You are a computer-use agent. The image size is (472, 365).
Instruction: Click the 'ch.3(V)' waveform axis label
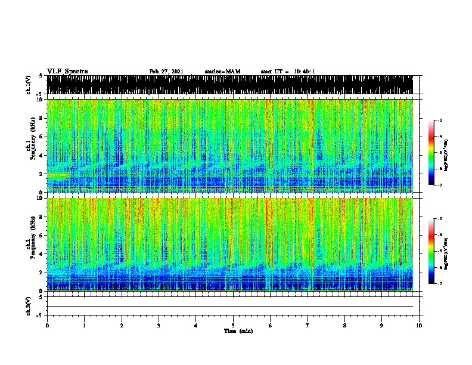click(x=29, y=306)
